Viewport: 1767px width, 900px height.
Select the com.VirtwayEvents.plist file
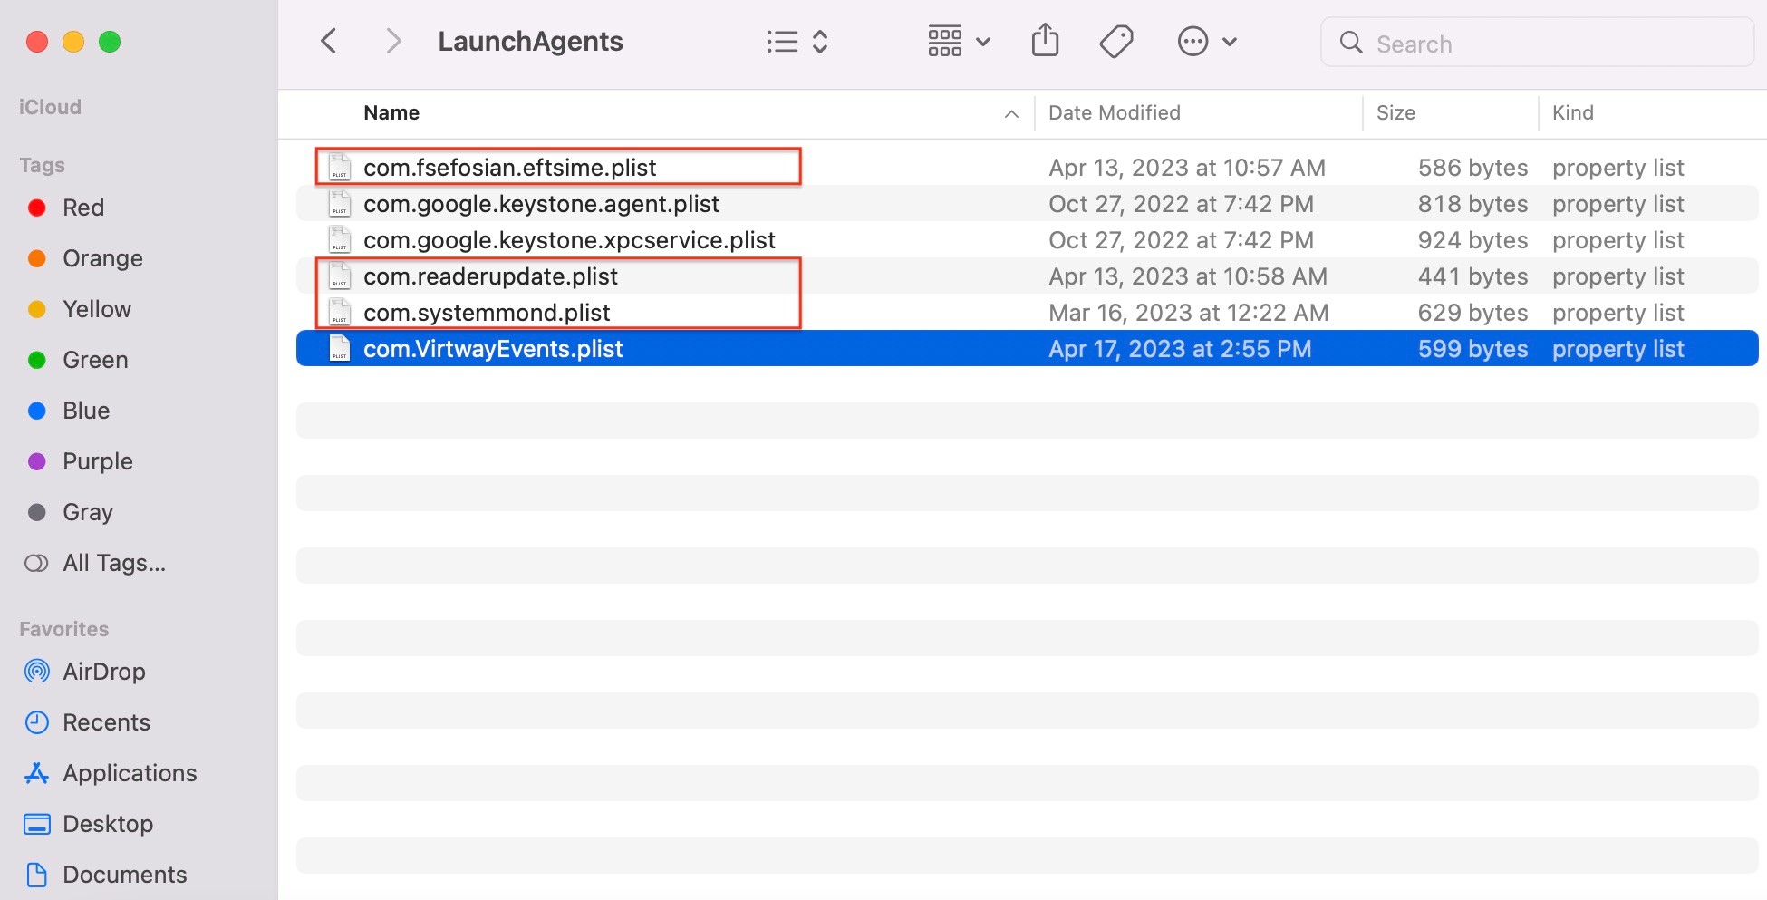[x=1028, y=349]
